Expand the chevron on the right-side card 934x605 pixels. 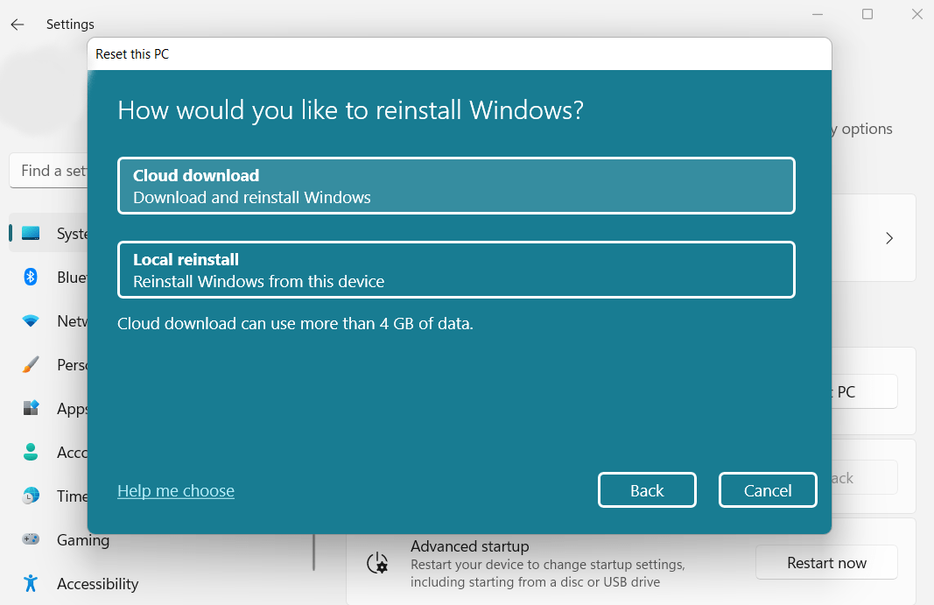pyautogui.click(x=889, y=238)
